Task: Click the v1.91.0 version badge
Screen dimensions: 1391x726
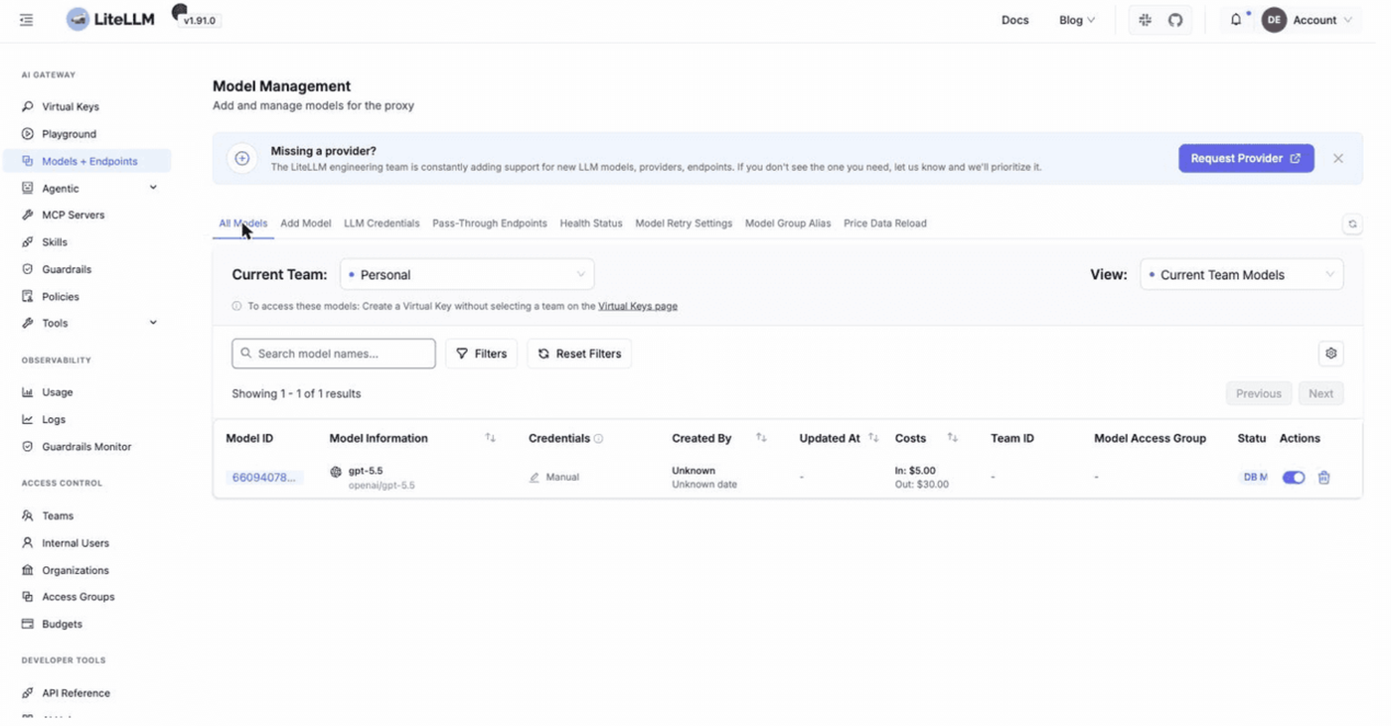Action: (200, 20)
